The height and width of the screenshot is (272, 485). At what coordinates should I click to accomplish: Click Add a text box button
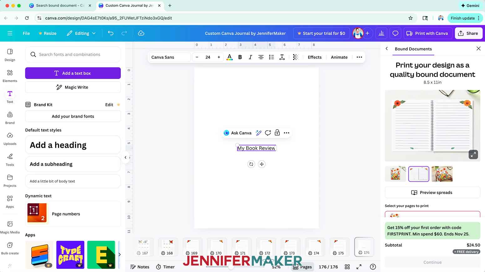pos(73,73)
